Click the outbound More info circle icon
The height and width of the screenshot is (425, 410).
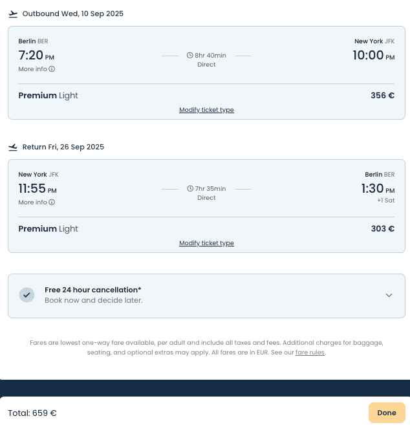coord(52,69)
